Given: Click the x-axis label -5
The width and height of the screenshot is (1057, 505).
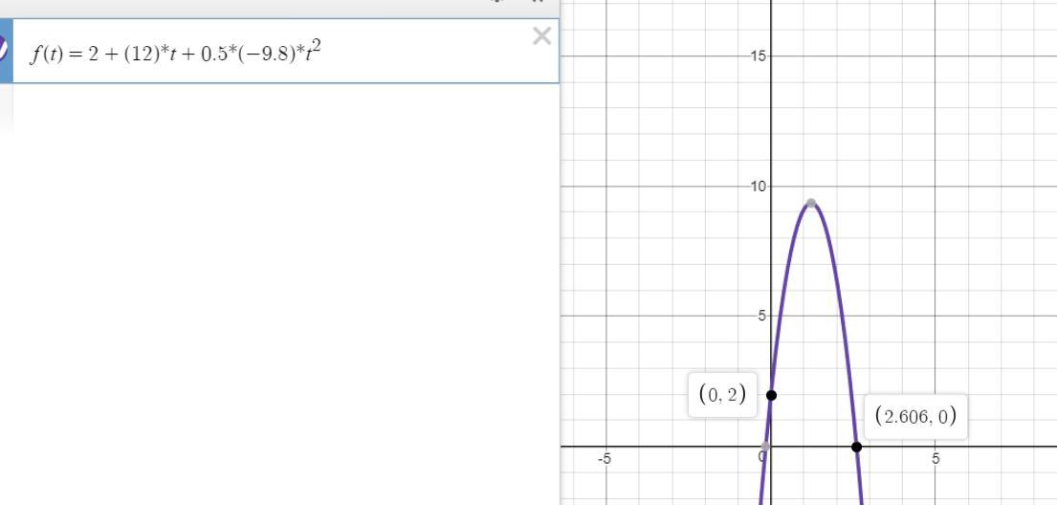Looking at the screenshot, I should coord(605,459).
